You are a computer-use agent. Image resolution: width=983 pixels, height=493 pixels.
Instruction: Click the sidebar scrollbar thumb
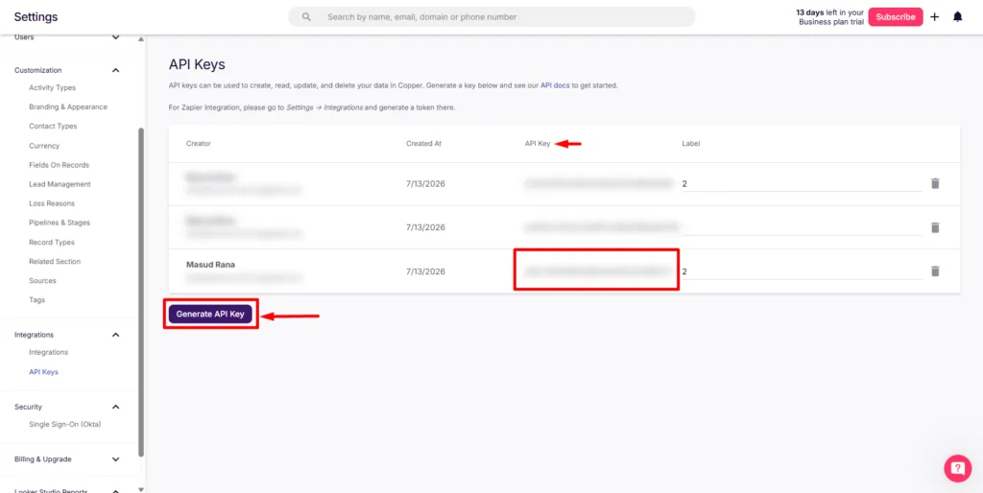pyautogui.click(x=141, y=292)
